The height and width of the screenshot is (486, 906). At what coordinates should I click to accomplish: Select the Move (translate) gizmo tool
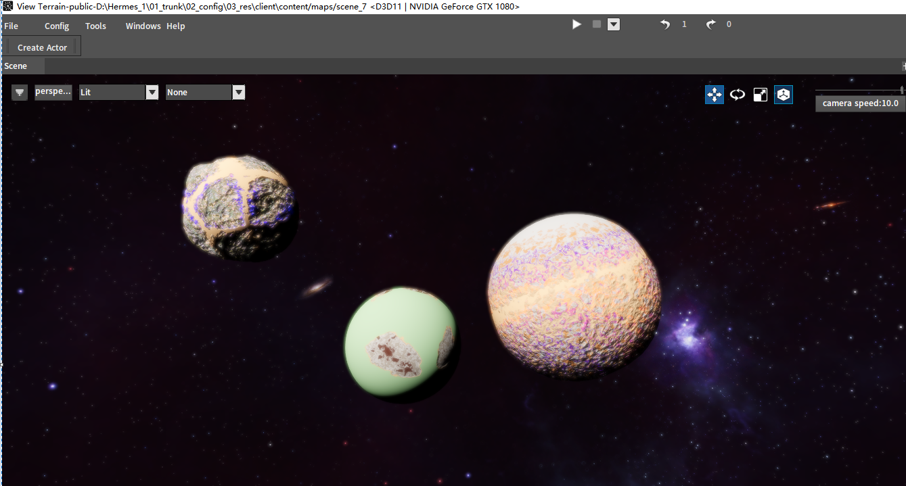click(715, 95)
